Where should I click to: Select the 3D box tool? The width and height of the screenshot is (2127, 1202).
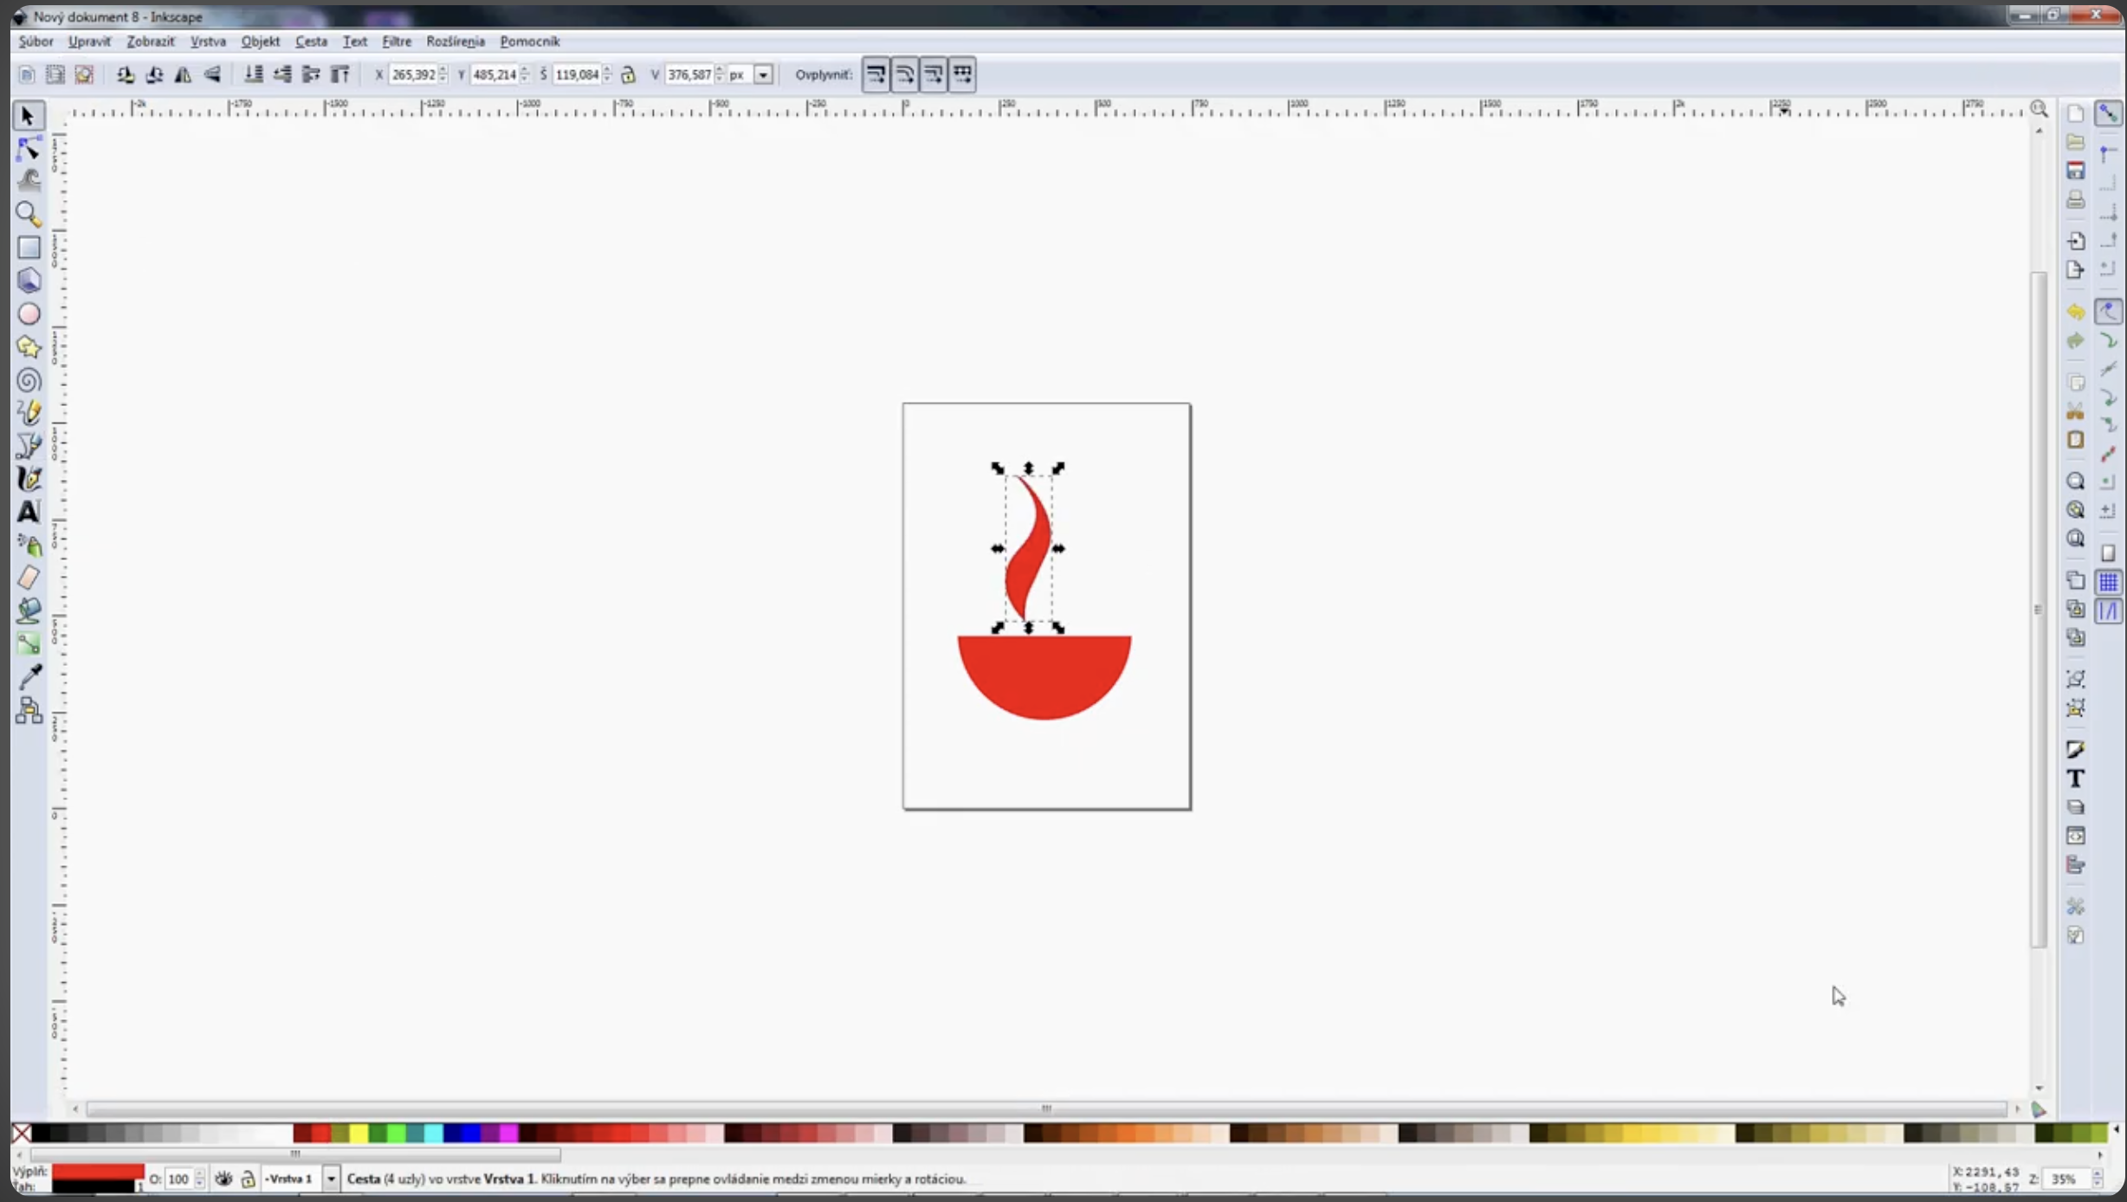[x=29, y=281]
